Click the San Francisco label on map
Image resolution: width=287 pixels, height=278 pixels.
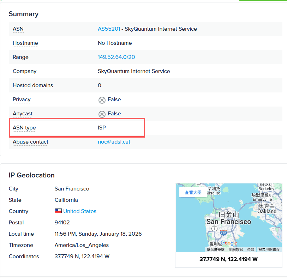point(228,222)
